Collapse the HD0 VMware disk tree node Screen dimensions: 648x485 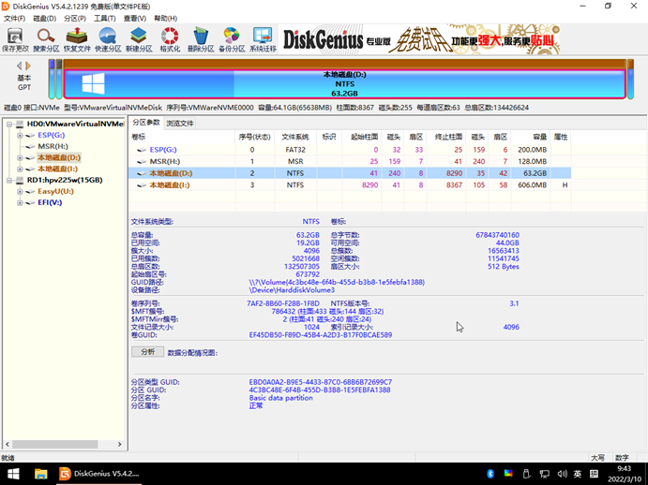coord(9,124)
